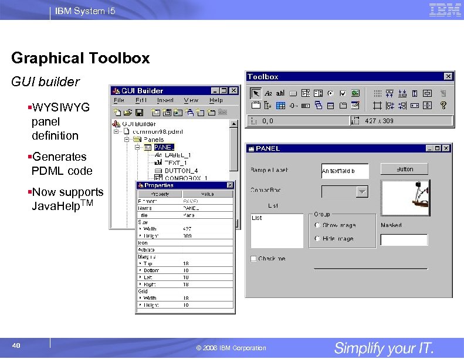
Task: Collapse the common98.pdml tree node
Action: click(x=116, y=131)
